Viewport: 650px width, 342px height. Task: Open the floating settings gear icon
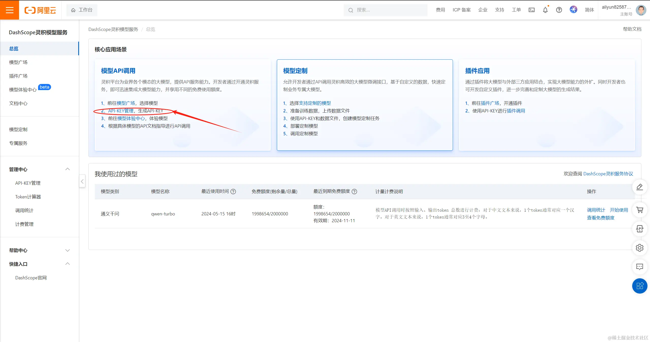tap(639, 248)
